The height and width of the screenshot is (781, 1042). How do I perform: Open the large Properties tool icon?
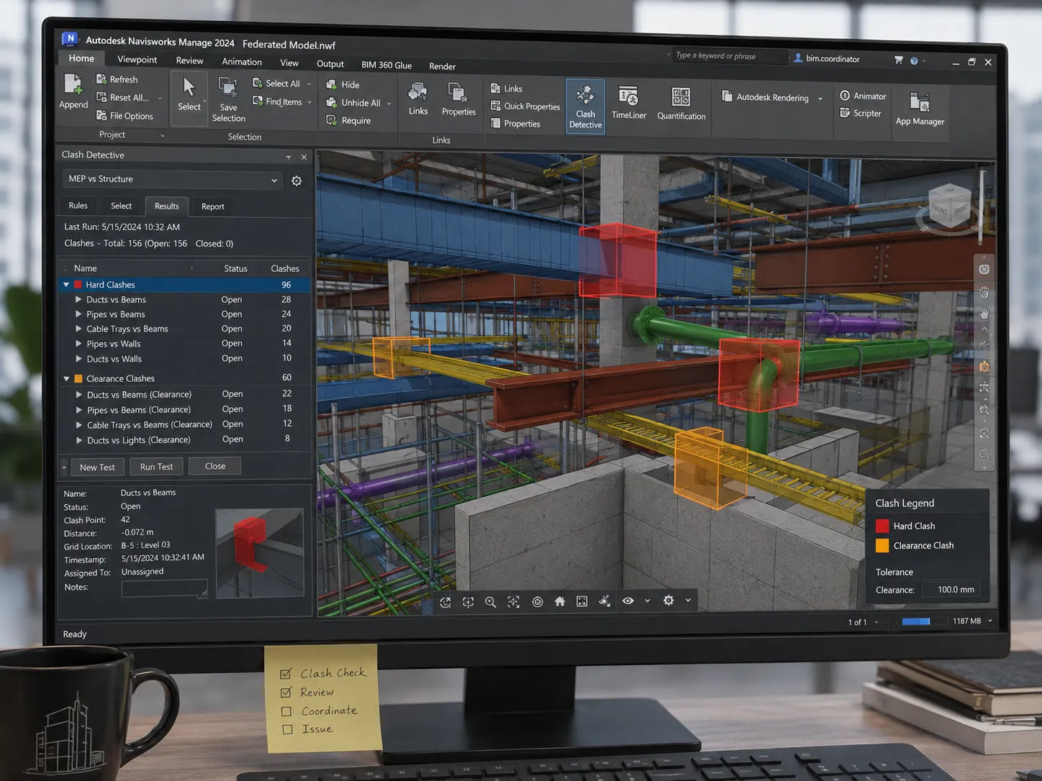[458, 93]
